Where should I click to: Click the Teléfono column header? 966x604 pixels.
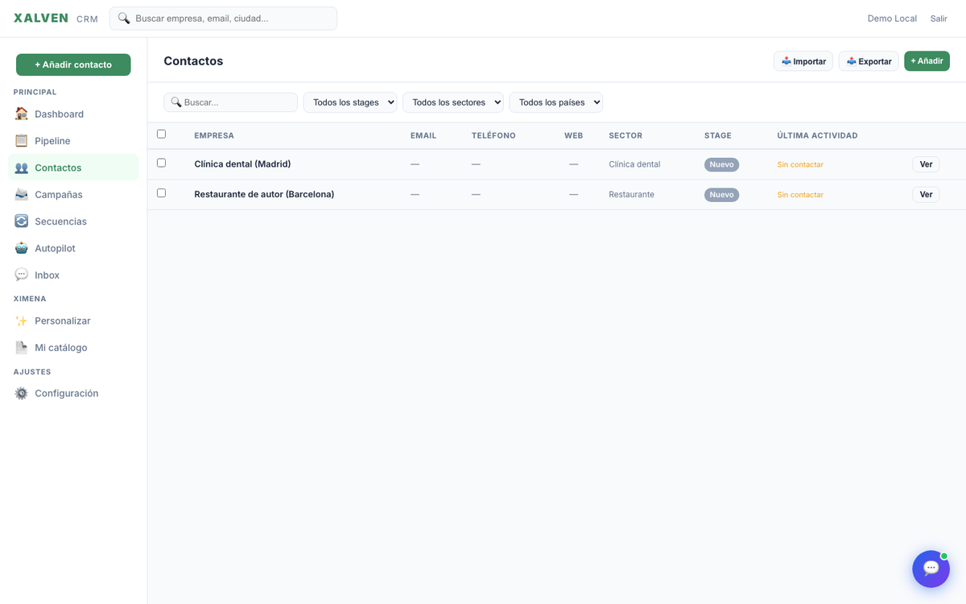[x=493, y=135]
